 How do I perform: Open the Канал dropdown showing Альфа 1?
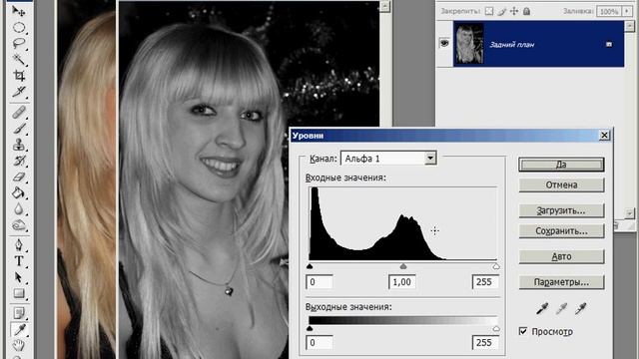pyautogui.click(x=430, y=158)
